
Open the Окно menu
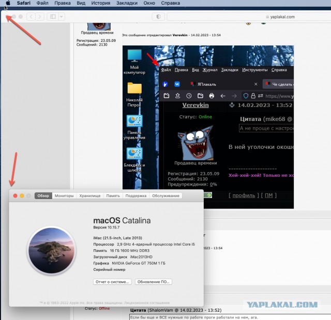tap(149, 3)
